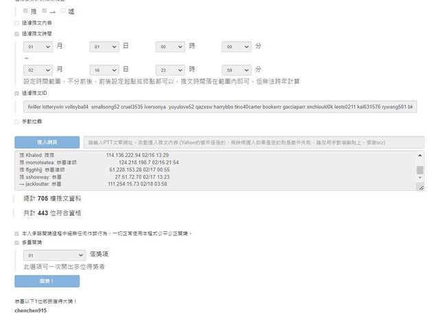Click the ffgghhjj comment row

click(95, 170)
